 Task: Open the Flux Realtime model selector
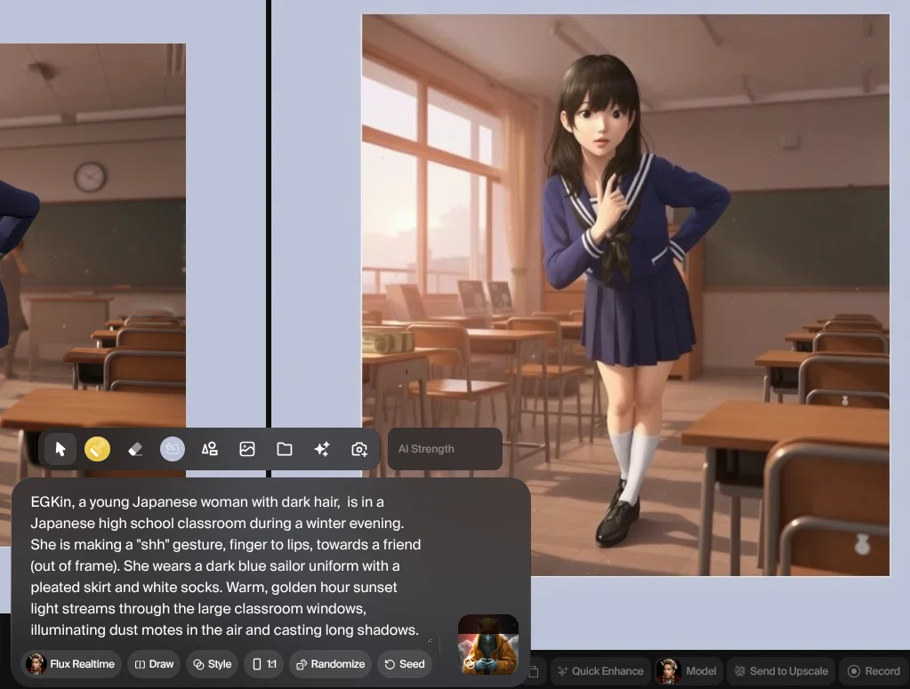(x=71, y=664)
